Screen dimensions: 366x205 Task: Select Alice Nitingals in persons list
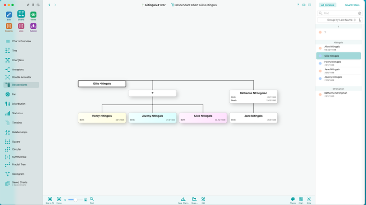[339, 48]
